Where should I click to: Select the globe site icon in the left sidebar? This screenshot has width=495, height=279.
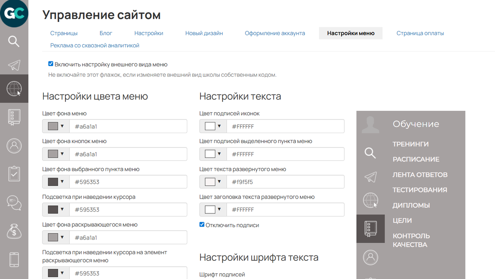14,88
